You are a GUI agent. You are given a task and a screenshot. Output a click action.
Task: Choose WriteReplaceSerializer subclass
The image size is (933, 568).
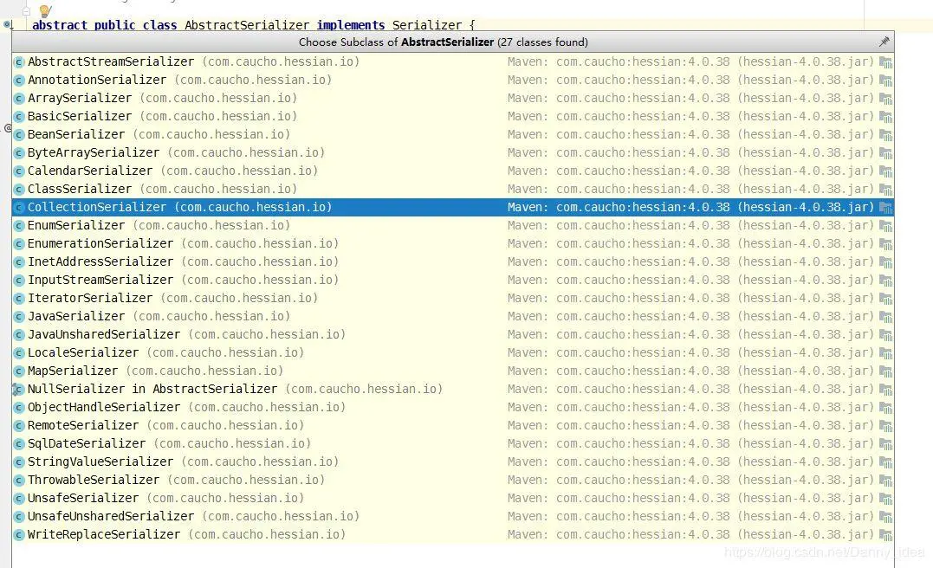[x=453, y=534]
